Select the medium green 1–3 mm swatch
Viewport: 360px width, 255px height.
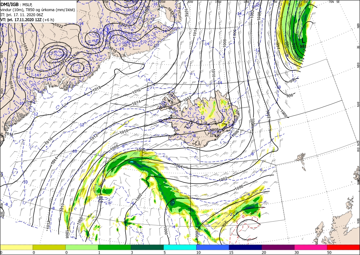(114, 247)
